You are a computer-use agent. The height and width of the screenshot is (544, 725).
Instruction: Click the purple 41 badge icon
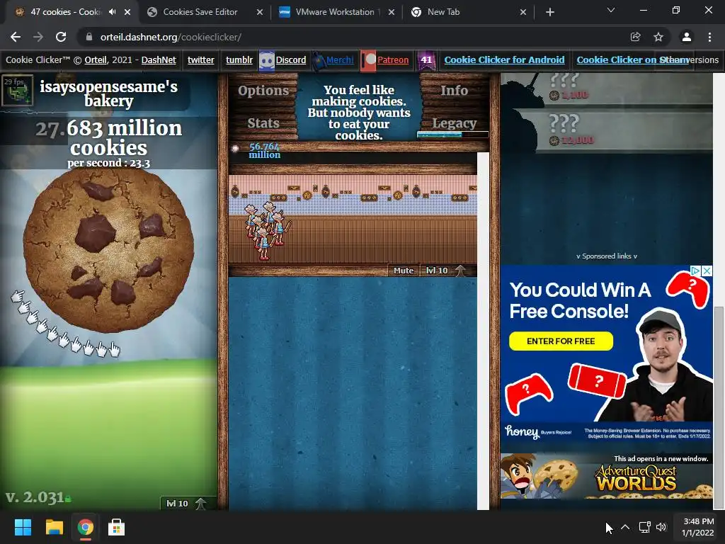(x=426, y=61)
